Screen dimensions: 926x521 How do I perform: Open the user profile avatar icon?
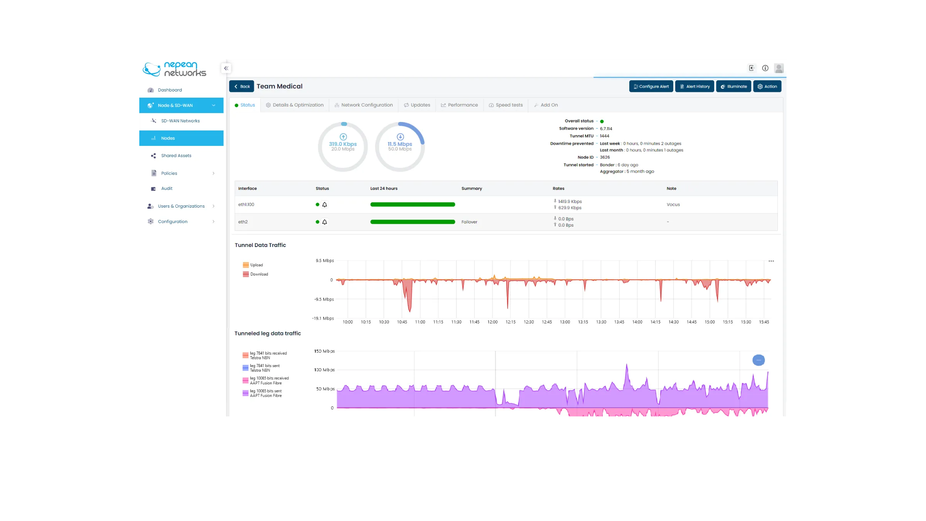[x=779, y=68]
